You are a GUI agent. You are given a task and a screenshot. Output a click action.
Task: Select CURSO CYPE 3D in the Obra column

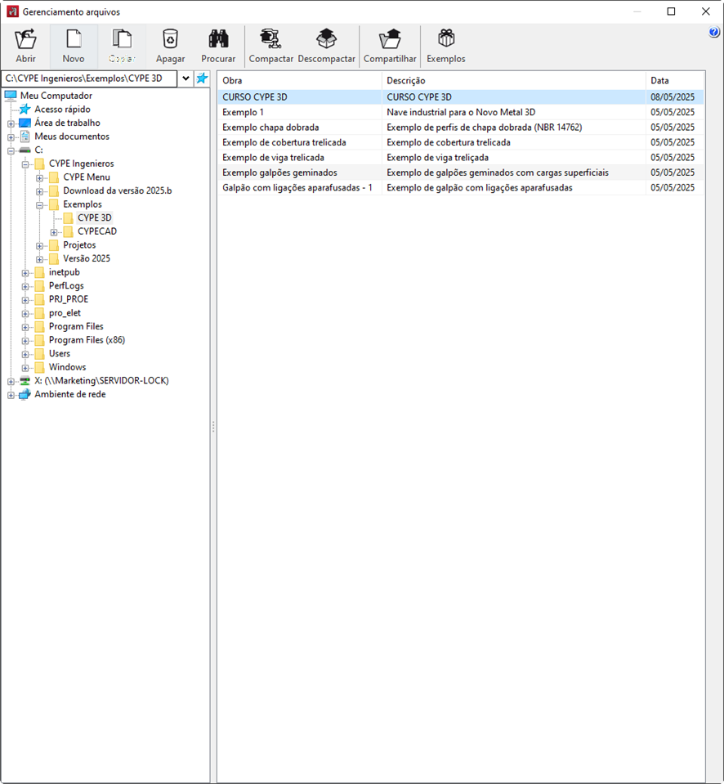coord(255,97)
